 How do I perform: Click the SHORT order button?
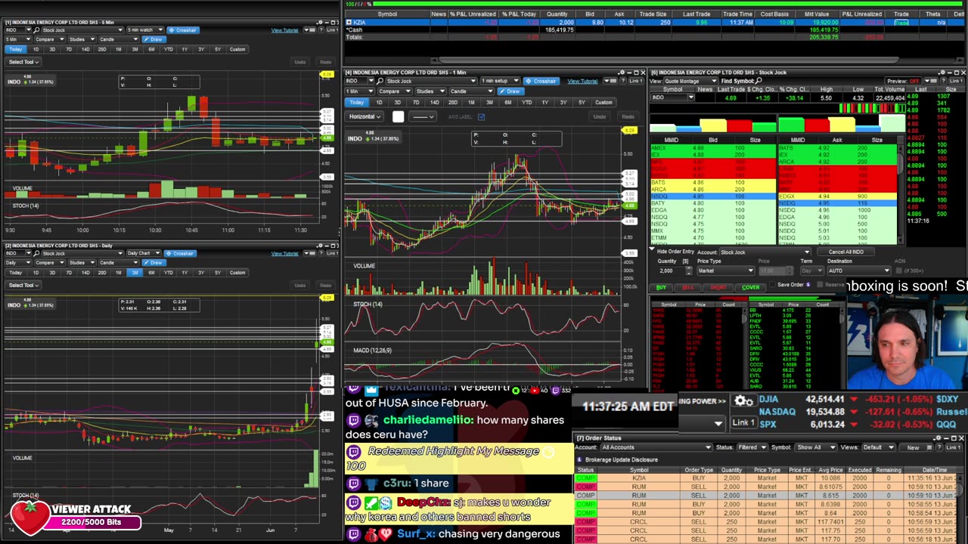coord(718,287)
